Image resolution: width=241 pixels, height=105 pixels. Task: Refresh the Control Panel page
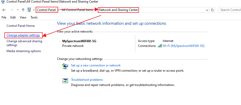pyautogui.click(x=212, y=10)
